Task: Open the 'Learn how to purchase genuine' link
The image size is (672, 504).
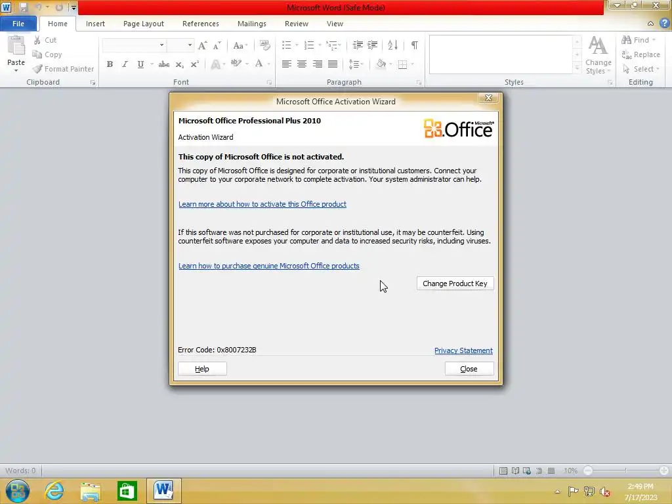Action: (x=268, y=266)
